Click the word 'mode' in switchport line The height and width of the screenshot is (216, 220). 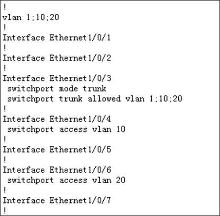[68, 89]
